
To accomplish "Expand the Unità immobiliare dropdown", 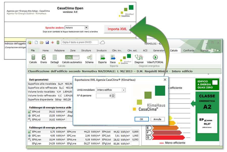I will pos(123,90).
